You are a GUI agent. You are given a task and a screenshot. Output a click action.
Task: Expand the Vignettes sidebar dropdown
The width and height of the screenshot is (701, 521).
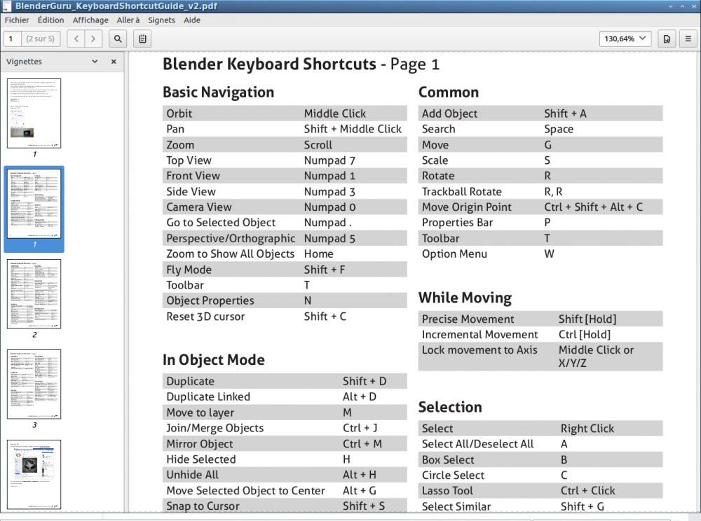coord(95,62)
